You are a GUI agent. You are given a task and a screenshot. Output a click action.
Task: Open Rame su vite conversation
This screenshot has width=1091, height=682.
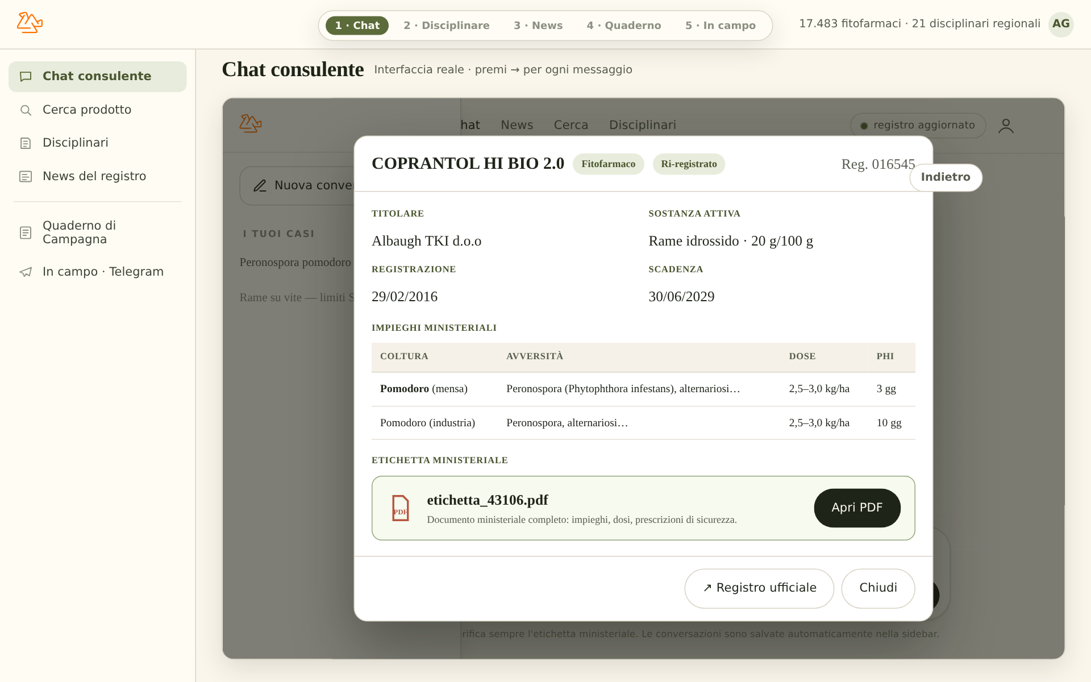click(x=297, y=298)
